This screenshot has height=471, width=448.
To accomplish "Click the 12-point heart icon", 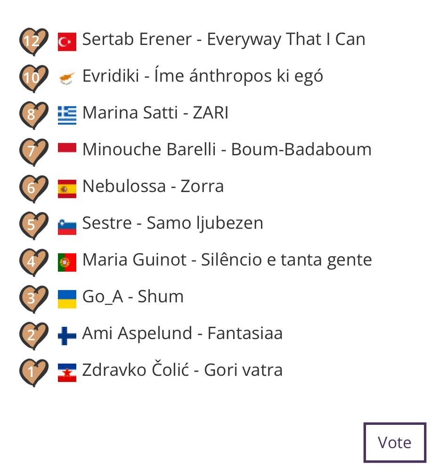I will [x=33, y=42].
